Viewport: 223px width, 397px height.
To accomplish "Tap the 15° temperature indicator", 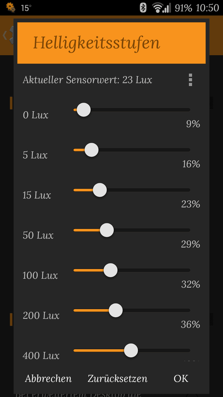I will tap(26, 8).
